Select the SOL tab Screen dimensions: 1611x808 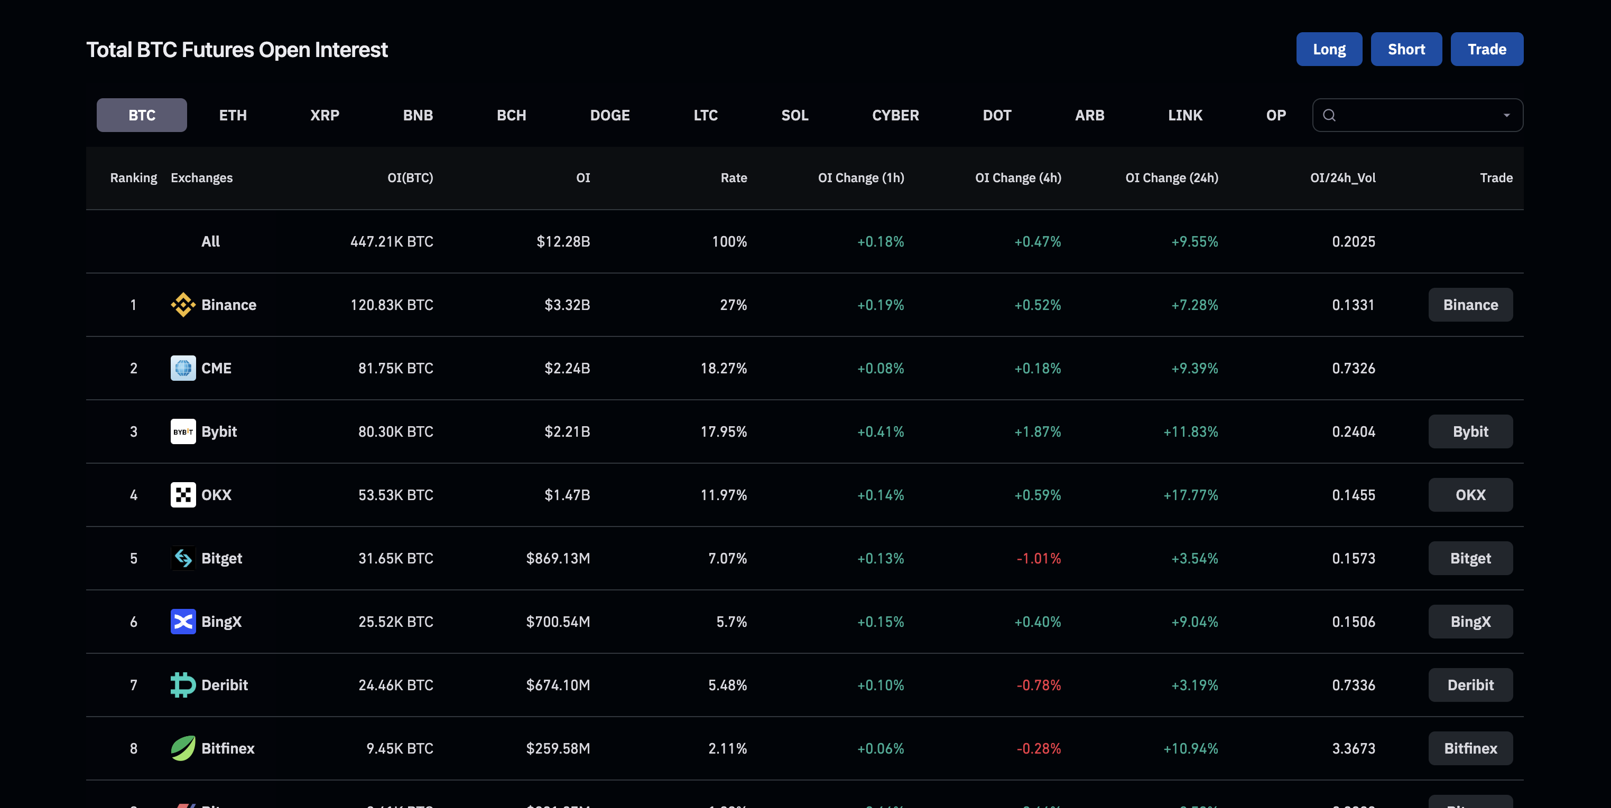[794, 115]
